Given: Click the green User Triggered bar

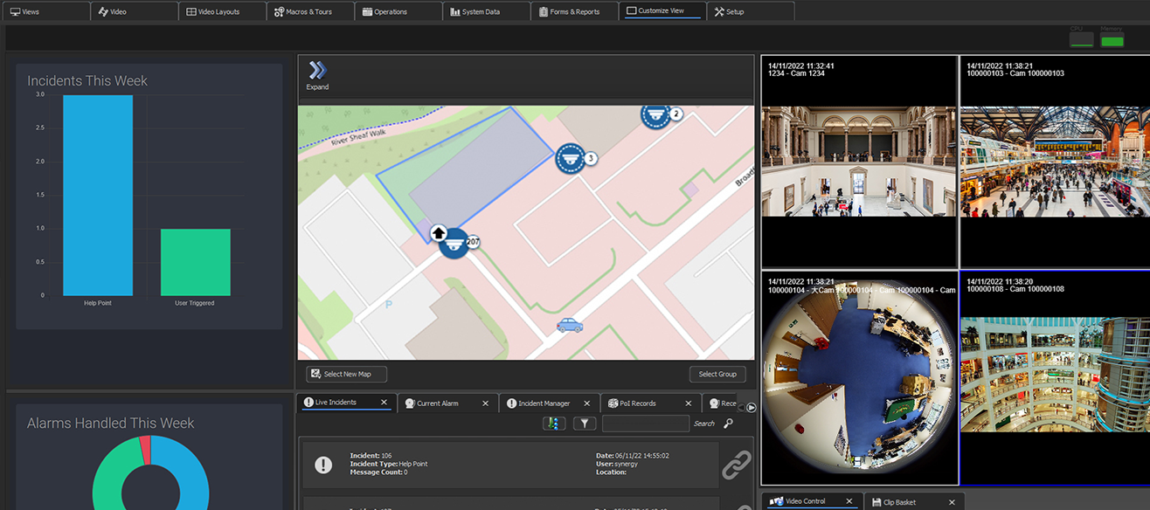Looking at the screenshot, I should pyautogui.click(x=196, y=262).
